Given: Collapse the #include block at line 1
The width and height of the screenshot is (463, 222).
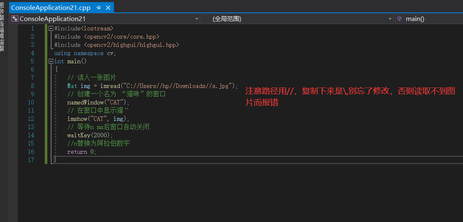Looking at the screenshot, I should pos(51,28).
